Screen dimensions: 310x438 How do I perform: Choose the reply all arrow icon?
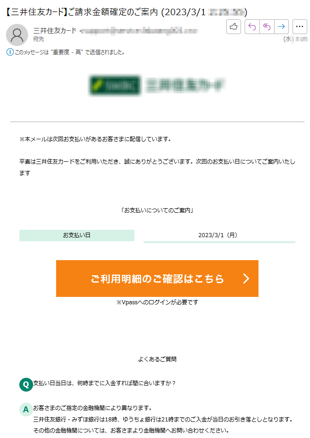pyautogui.click(x=267, y=27)
